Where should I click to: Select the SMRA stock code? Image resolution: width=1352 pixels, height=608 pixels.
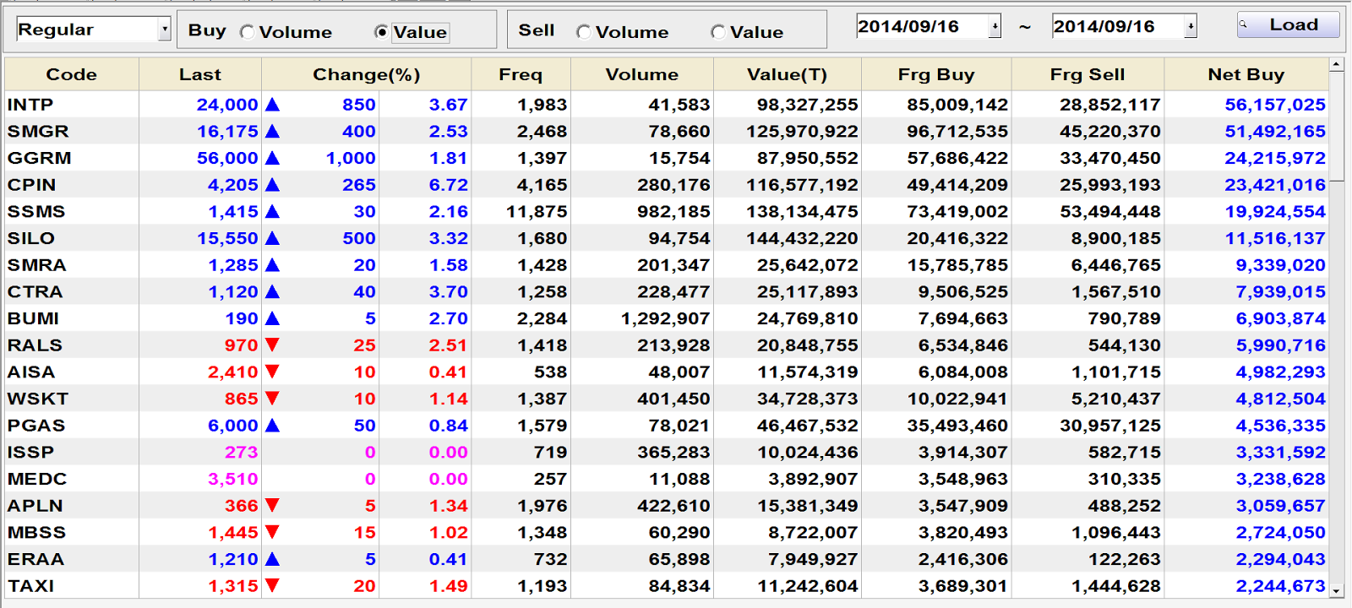point(36,265)
